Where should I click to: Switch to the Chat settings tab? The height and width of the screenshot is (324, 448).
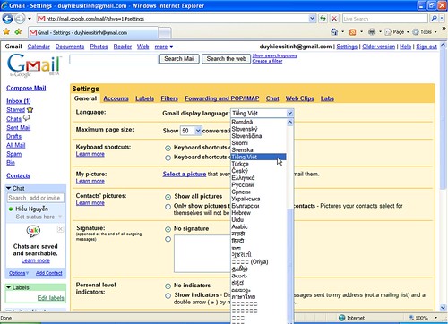[272, 98]
